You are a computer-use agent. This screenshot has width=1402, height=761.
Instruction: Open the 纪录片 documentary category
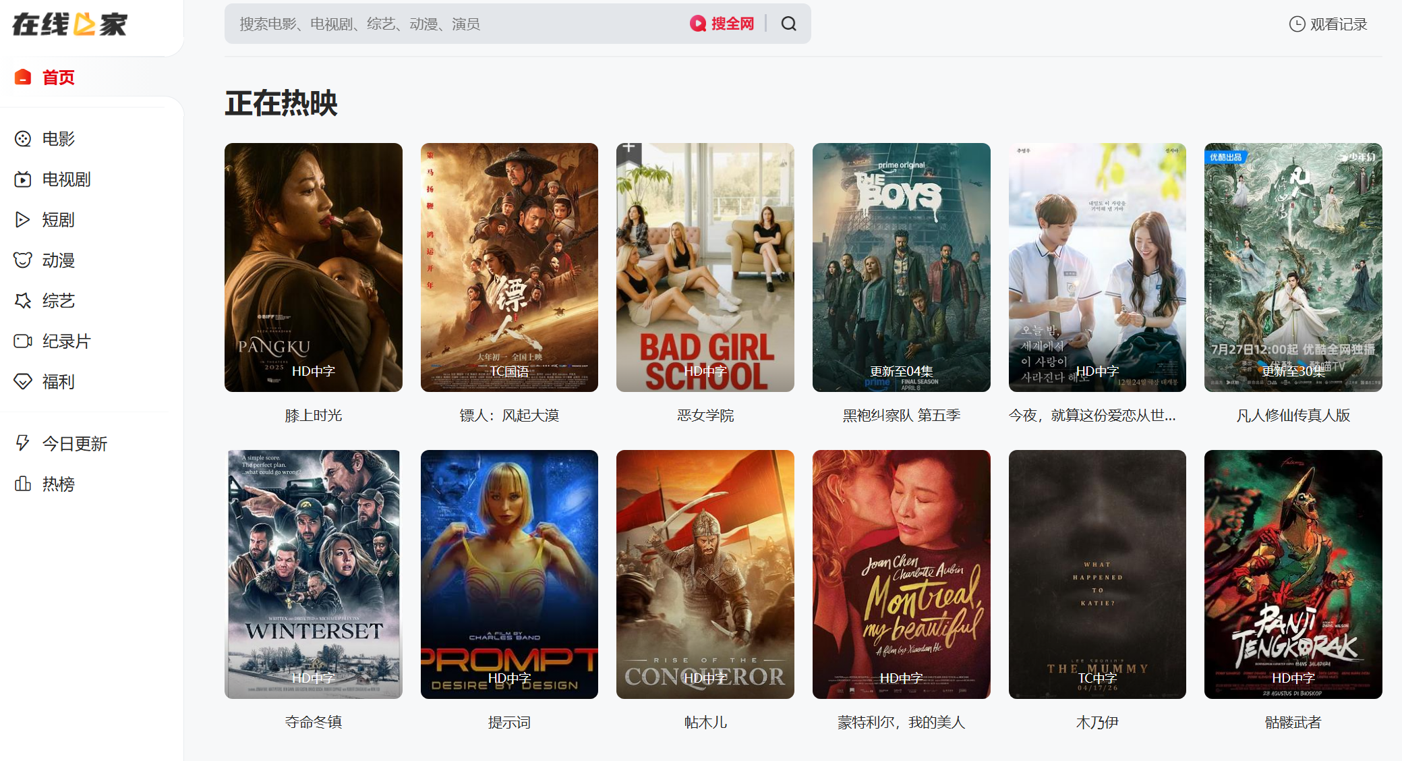click(x=66, y=341)
